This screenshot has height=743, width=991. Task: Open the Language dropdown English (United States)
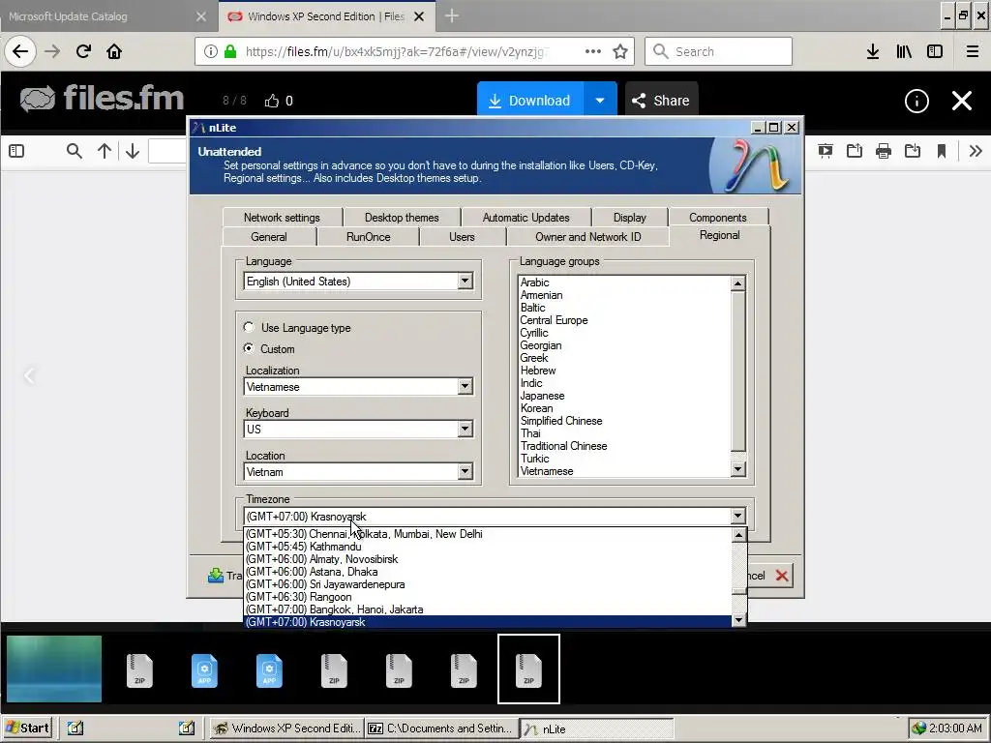coord(358,282)
